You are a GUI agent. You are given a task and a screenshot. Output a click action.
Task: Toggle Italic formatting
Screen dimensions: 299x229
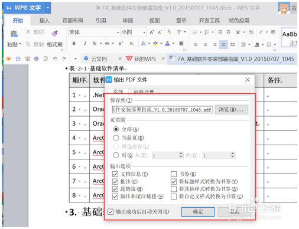click(85, 44)
